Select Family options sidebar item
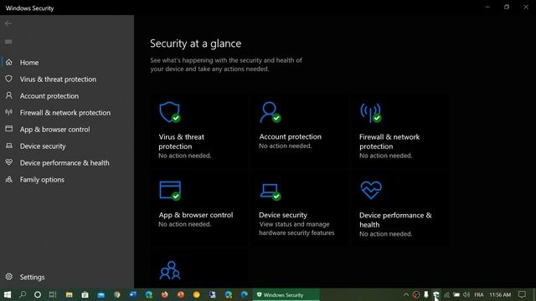536x301 pixels. [67, 180]
